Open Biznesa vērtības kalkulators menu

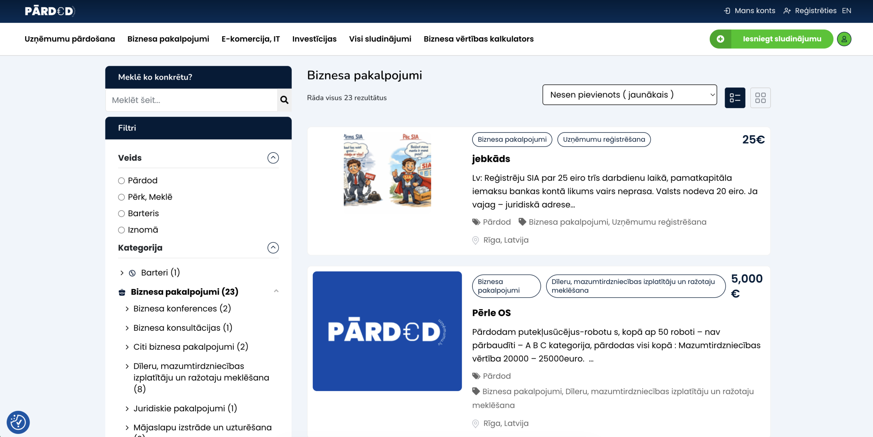point(478,39)
